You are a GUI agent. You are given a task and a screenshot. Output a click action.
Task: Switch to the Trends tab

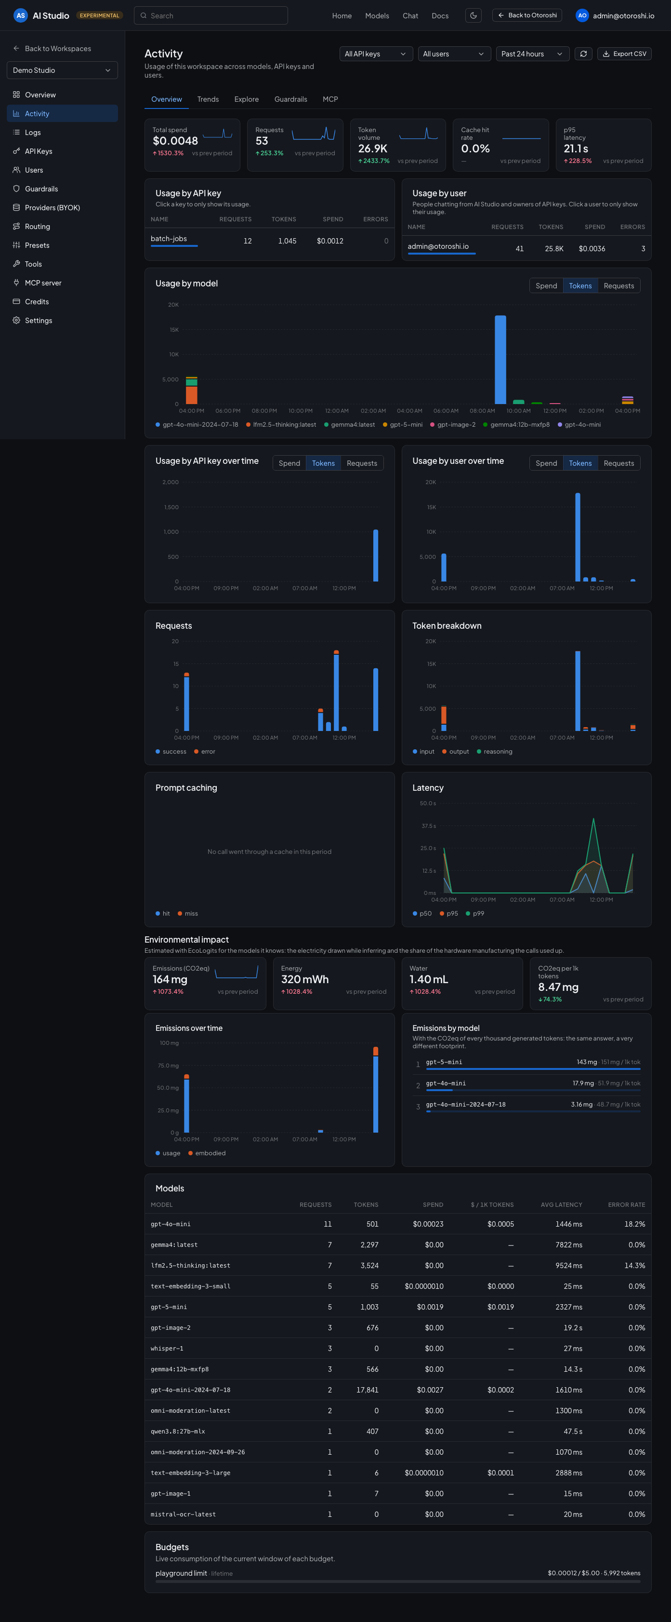click(x=208, y=99)
